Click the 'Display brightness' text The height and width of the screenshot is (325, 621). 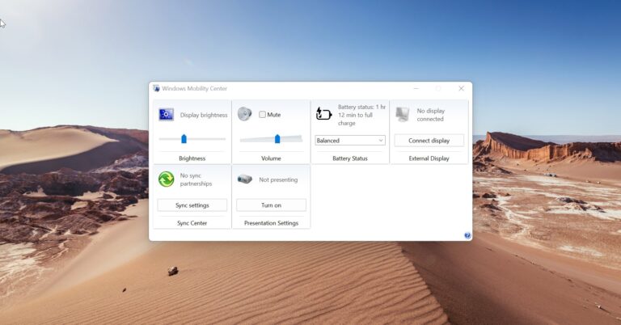tap(204, 115)
